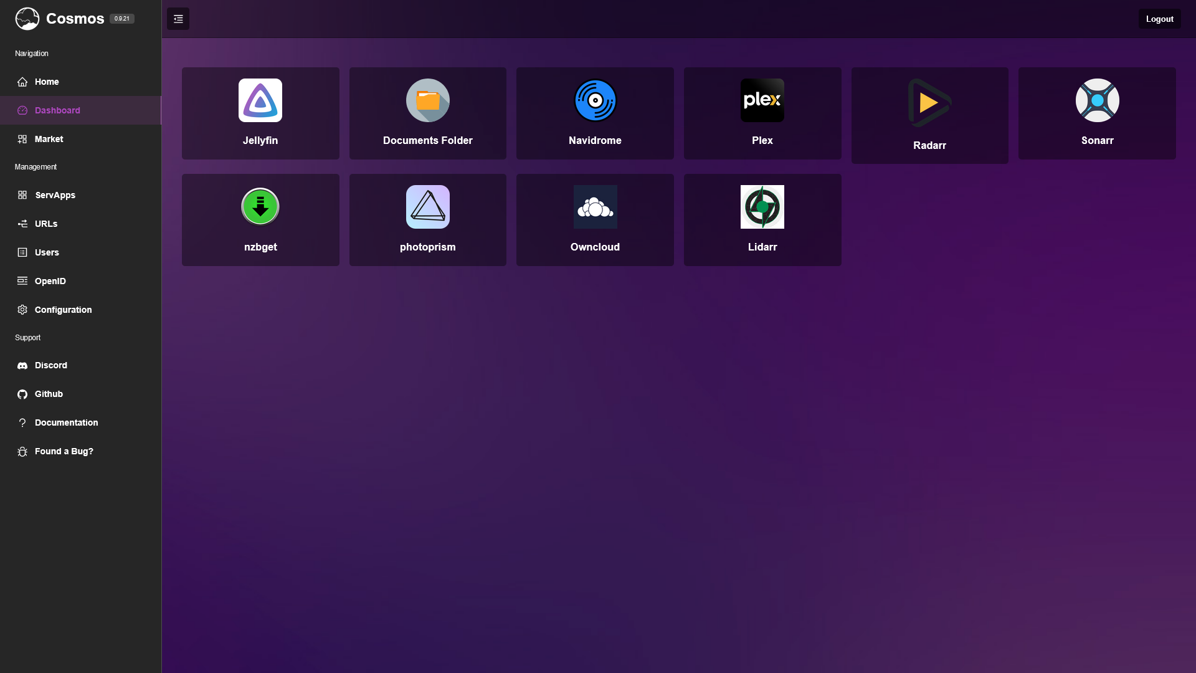
Task: Open the Configuration settings page
Action: [63, 310]
